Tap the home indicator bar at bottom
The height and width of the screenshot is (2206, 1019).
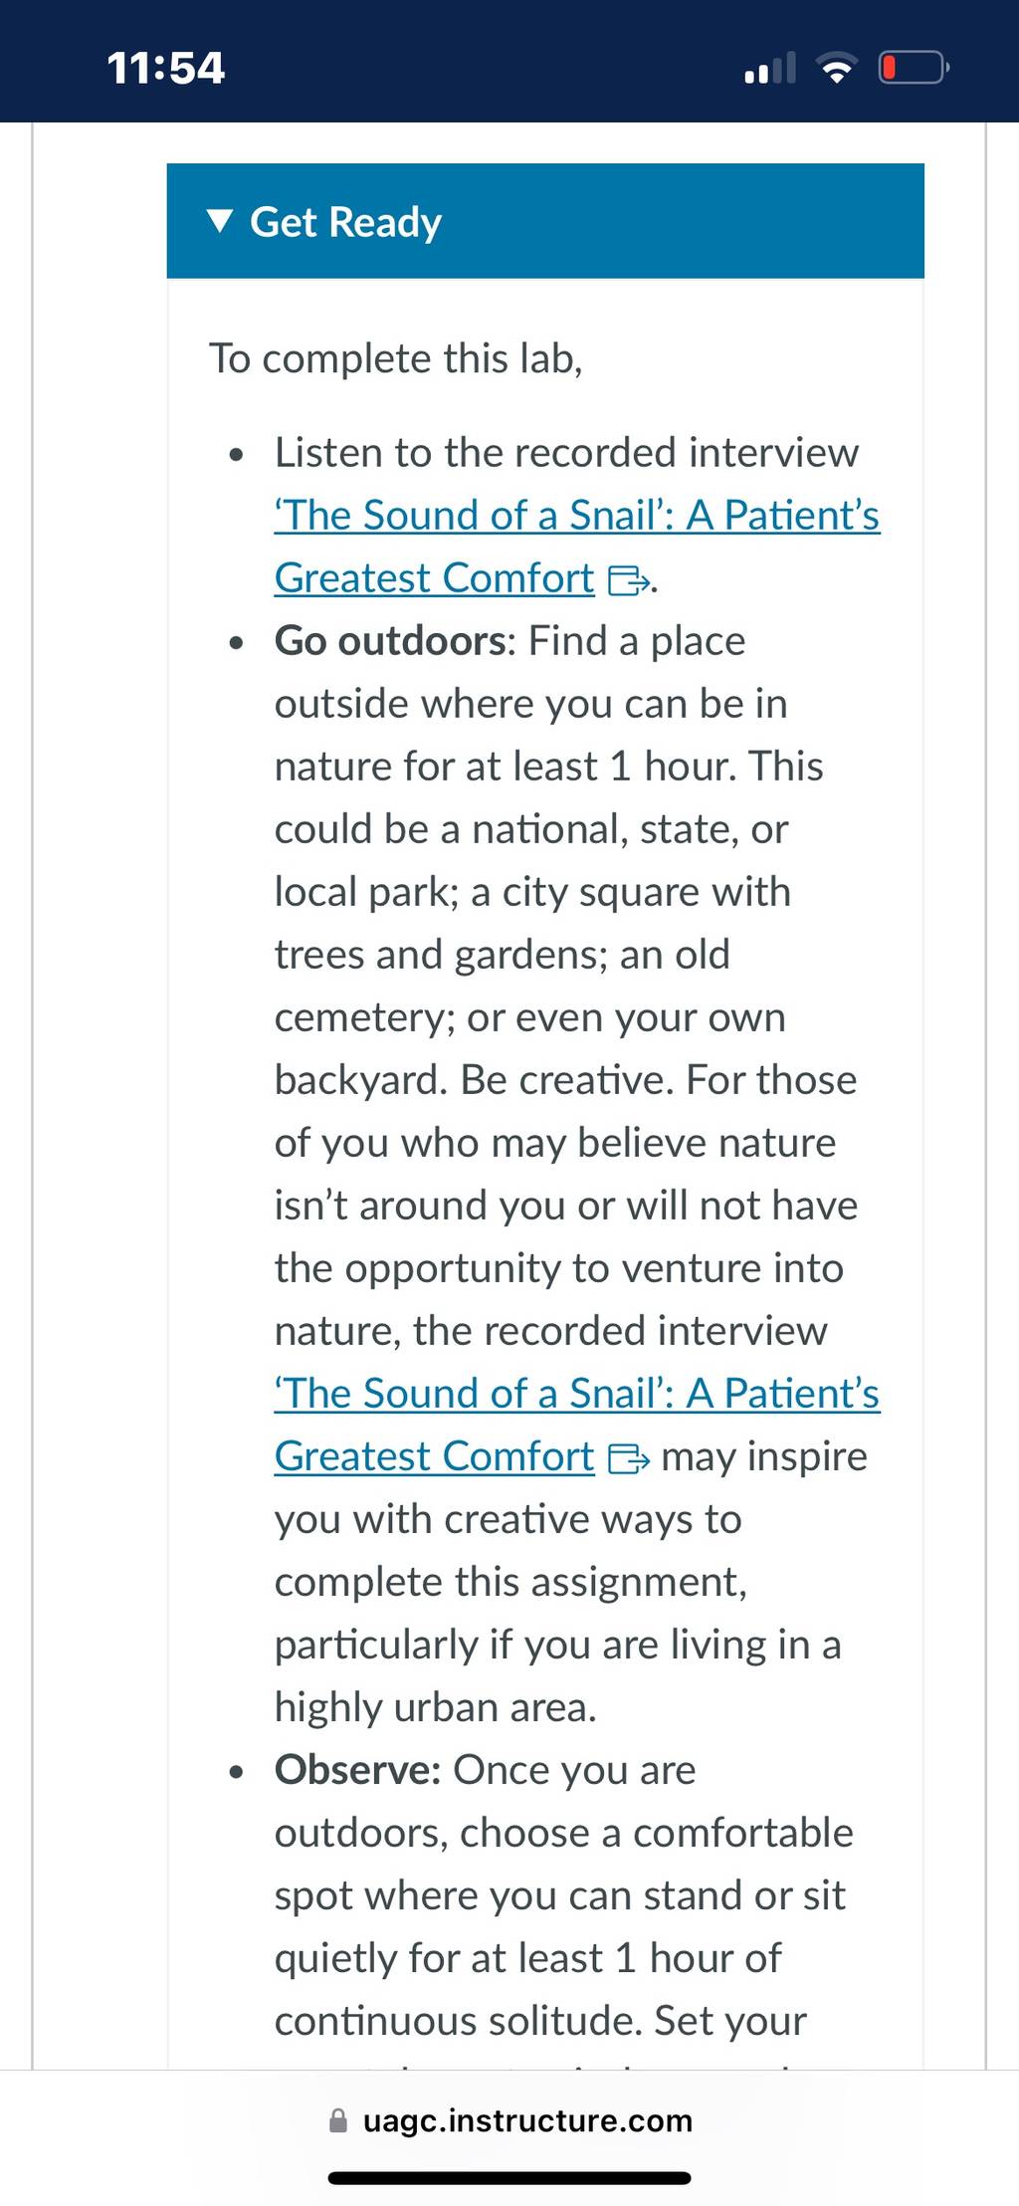click(x=509, y=2178)
